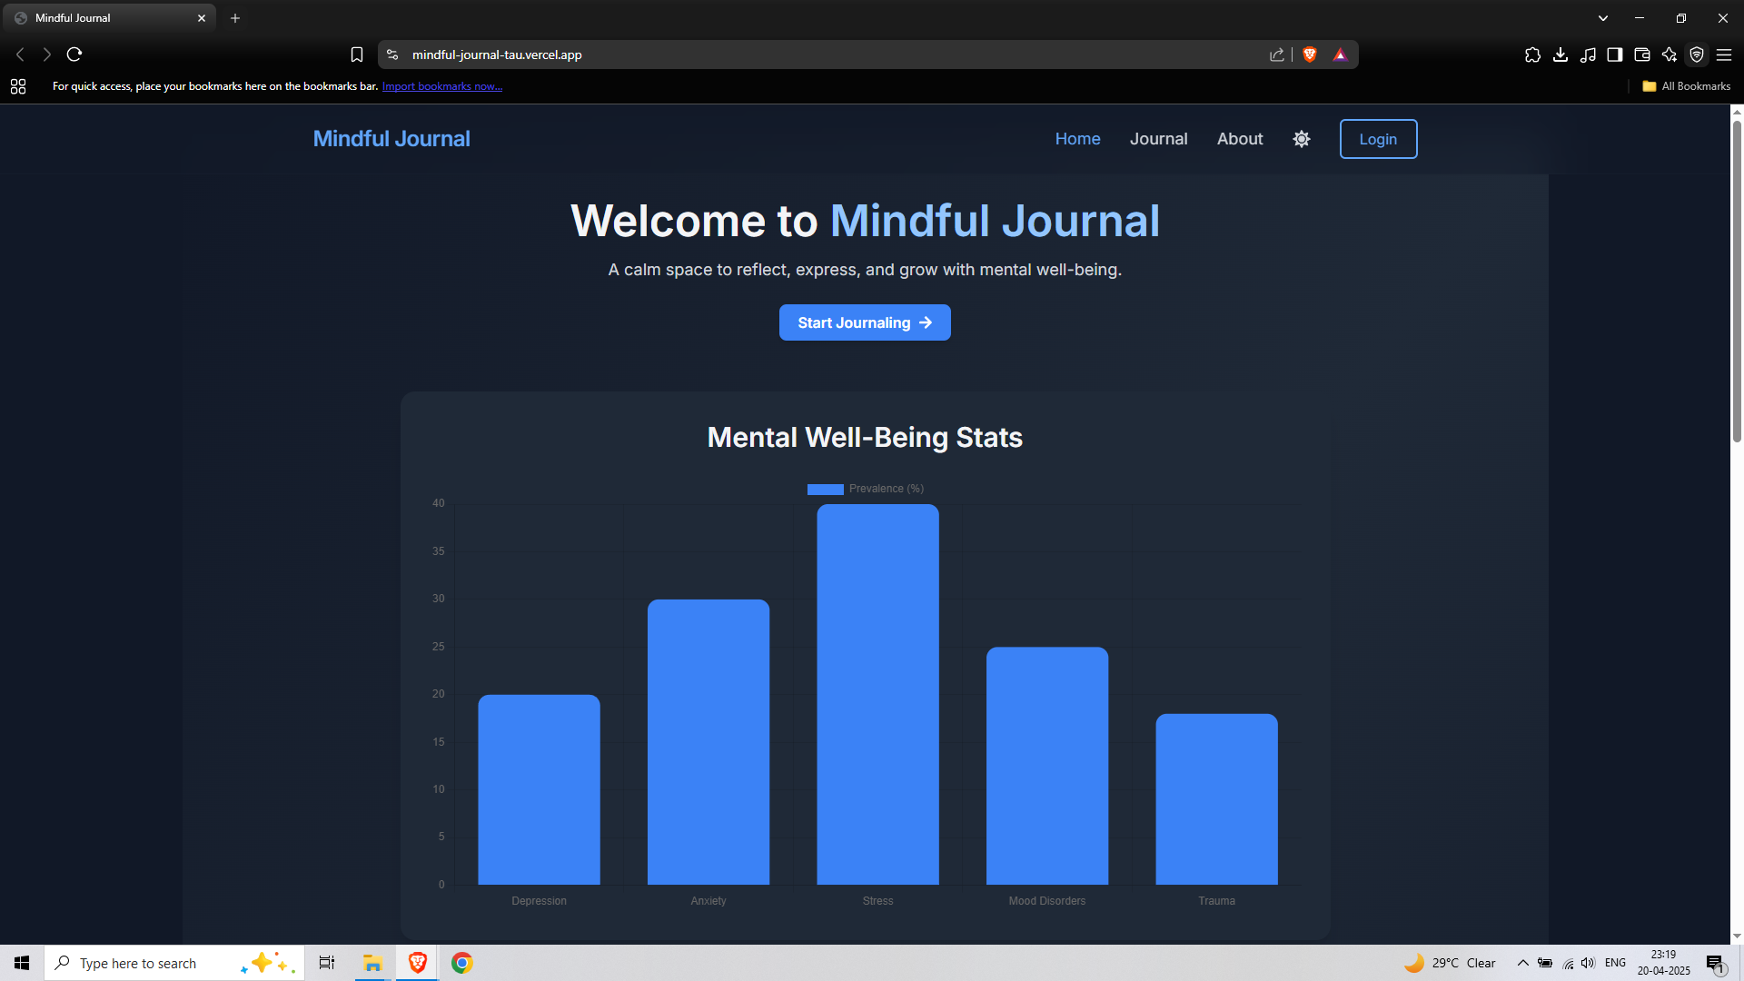The width and height of the screenshot is (1744, 981).
Task: Click the Stress bar in the chart
Action: pos(877,695)
